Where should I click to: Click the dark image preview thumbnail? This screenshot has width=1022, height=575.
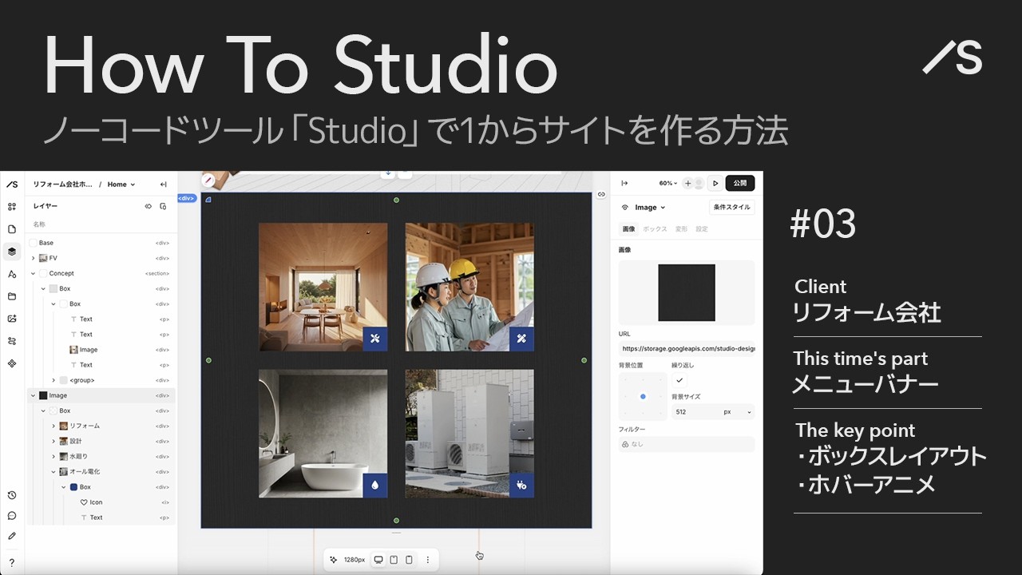[x=686, y=292]
